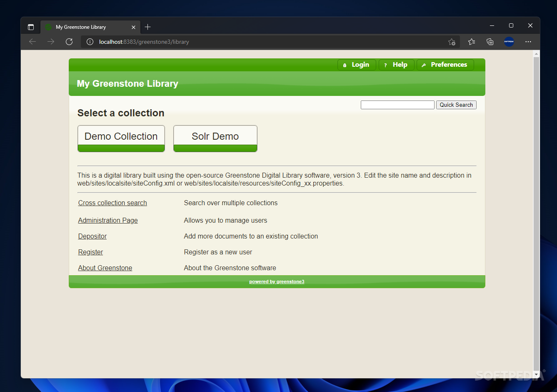The height and width of the screenshot is (392, 557).
Task: Click the Quick Search button
Action: pos(456,105)
